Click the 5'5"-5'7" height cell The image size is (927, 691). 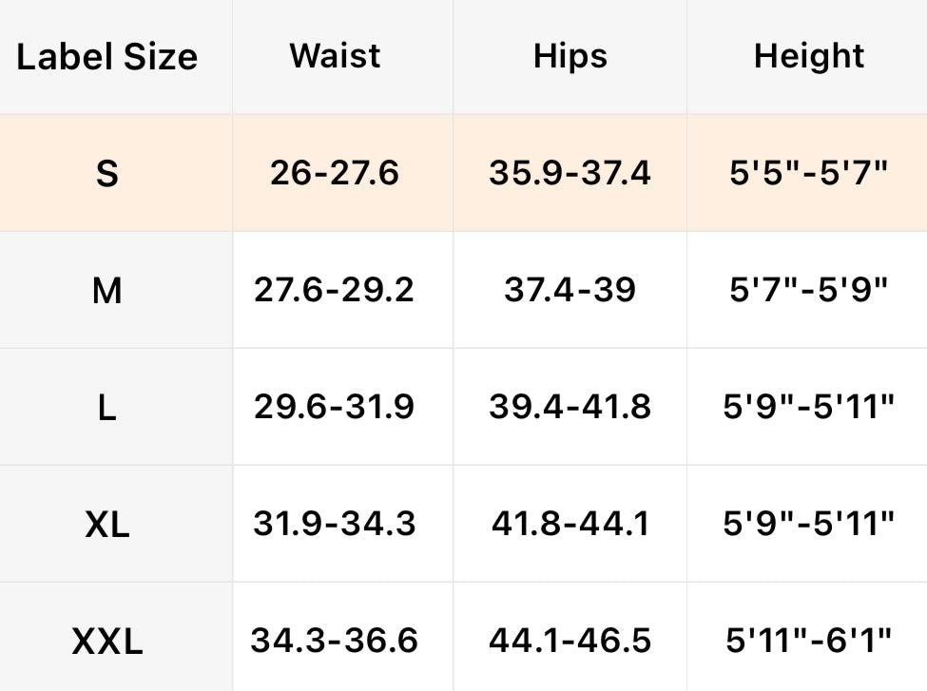tap(809, 173)
